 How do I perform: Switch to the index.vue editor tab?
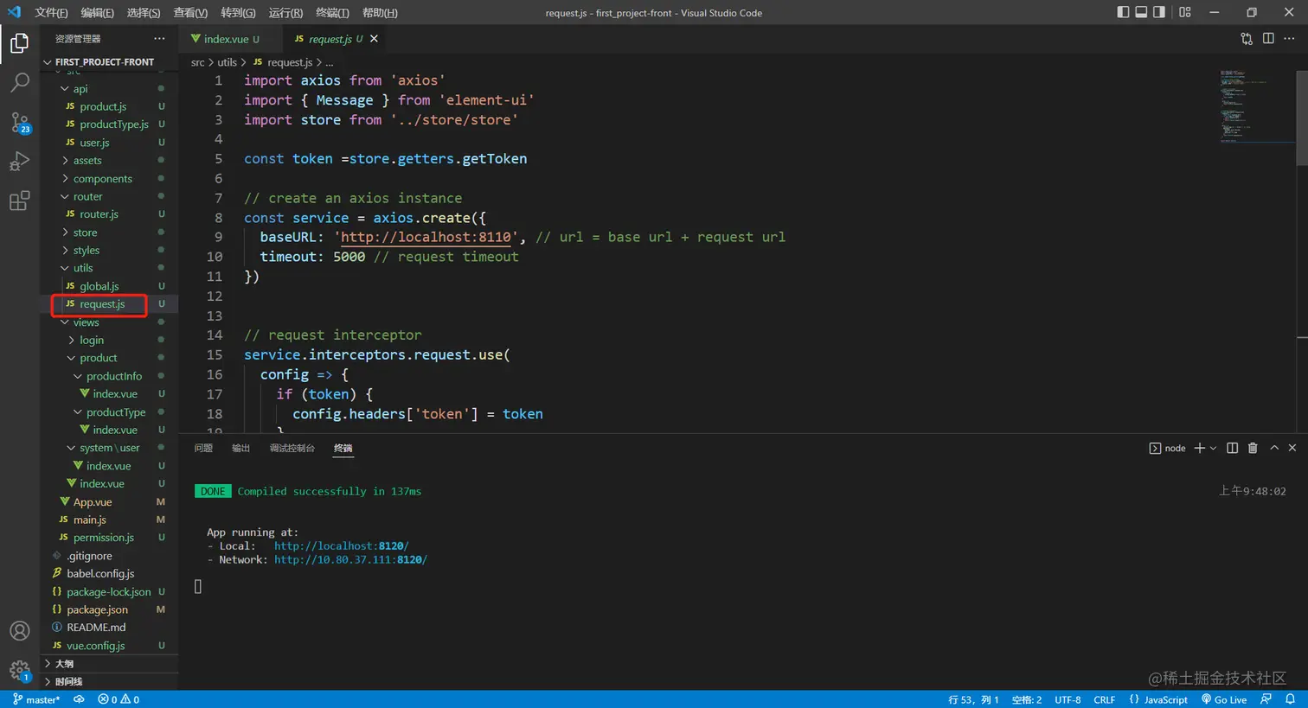point(226,39)
